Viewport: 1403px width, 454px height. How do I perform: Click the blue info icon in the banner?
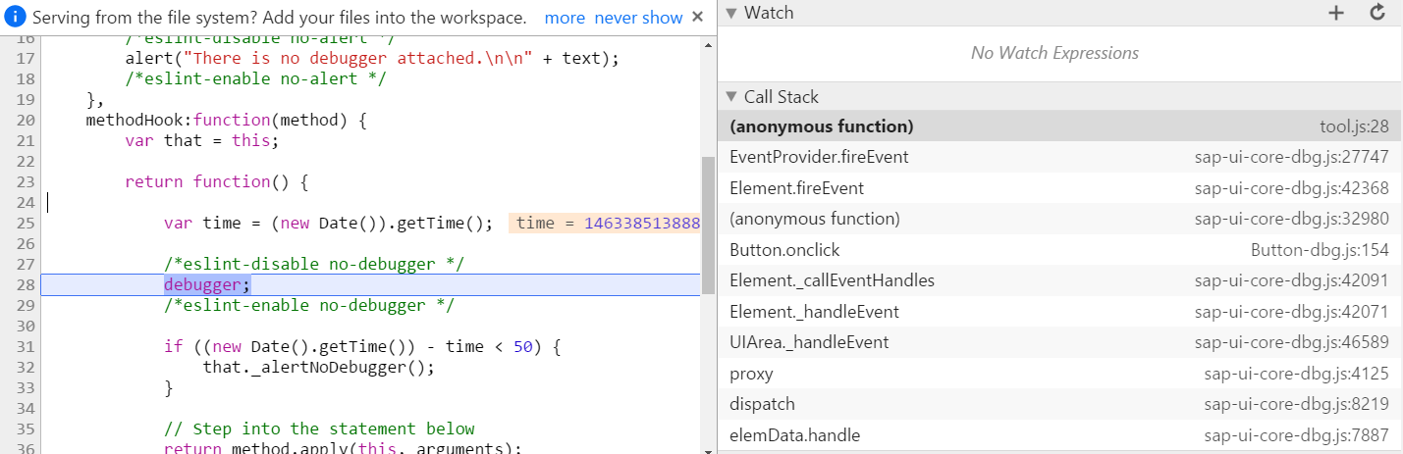[x=15, y=18]
